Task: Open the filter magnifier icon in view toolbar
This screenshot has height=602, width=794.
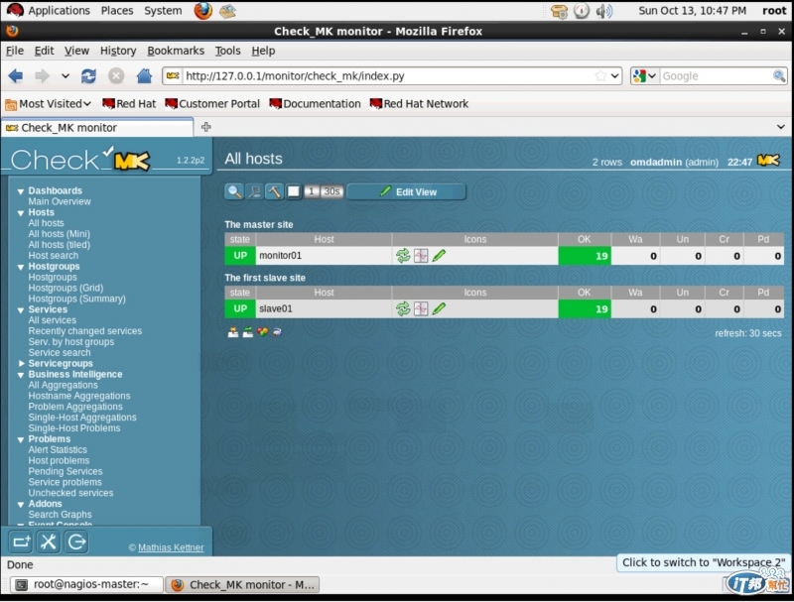Action: point(234,191)
